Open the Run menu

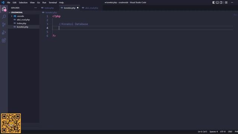click(44, 3)
